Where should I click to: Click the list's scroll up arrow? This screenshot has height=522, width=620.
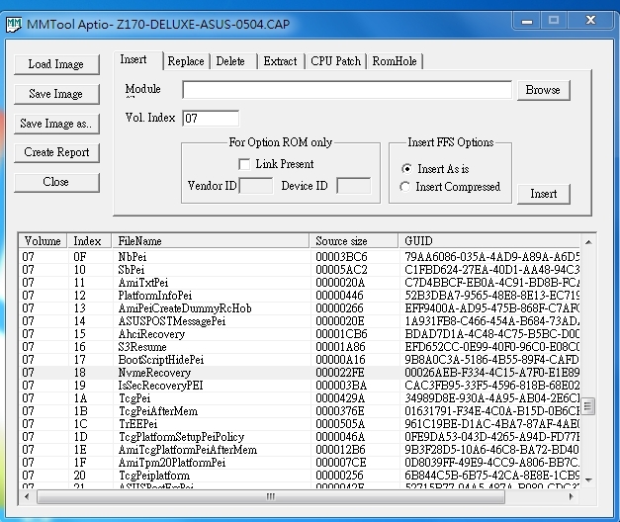click(588, 242)
